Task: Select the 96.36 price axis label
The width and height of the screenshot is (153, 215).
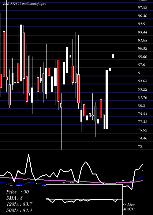Action: pyautogui.click(x=143, y=16)
